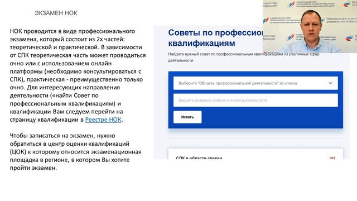Open the Область профессиональной деятельности dropdown
This screenshot has height=201, width=357.
[x=255, y=83]
